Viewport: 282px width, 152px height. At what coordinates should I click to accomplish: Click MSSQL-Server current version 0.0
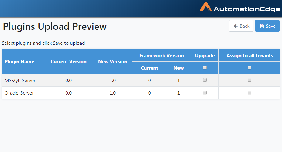tap(68, 80)
